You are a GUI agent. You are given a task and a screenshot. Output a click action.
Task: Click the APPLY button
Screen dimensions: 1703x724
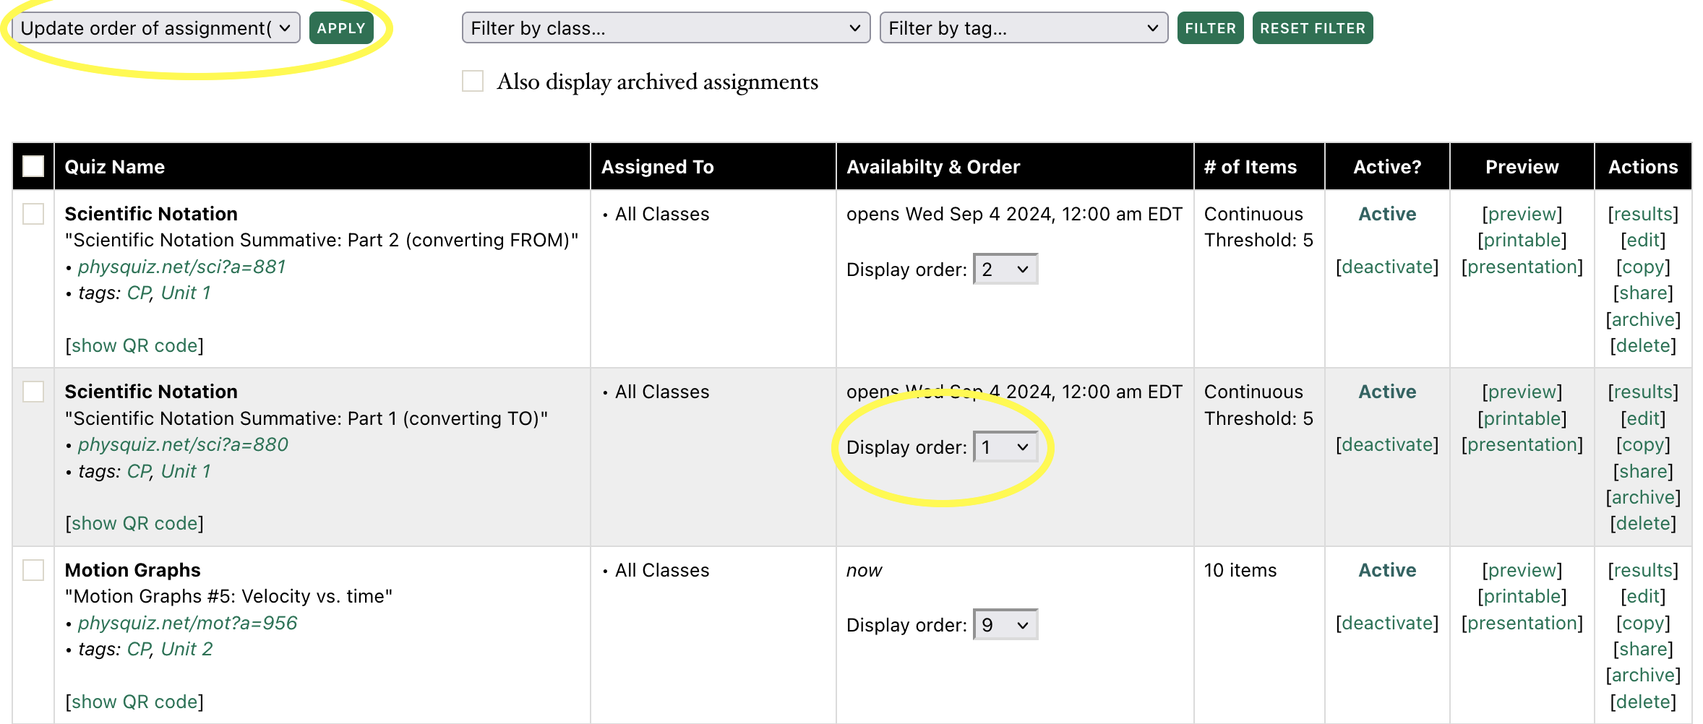click(x=341, y=28)
